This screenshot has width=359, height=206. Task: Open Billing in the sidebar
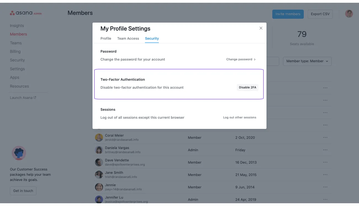(15, 51)
